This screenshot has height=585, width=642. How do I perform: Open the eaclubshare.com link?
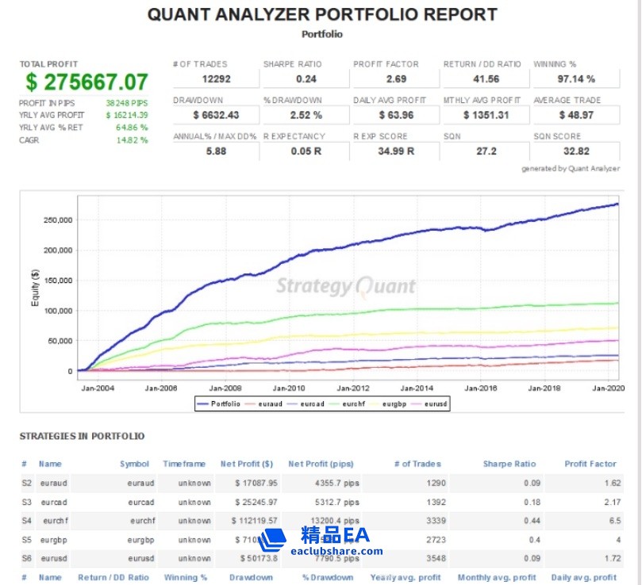pos(336,551)
